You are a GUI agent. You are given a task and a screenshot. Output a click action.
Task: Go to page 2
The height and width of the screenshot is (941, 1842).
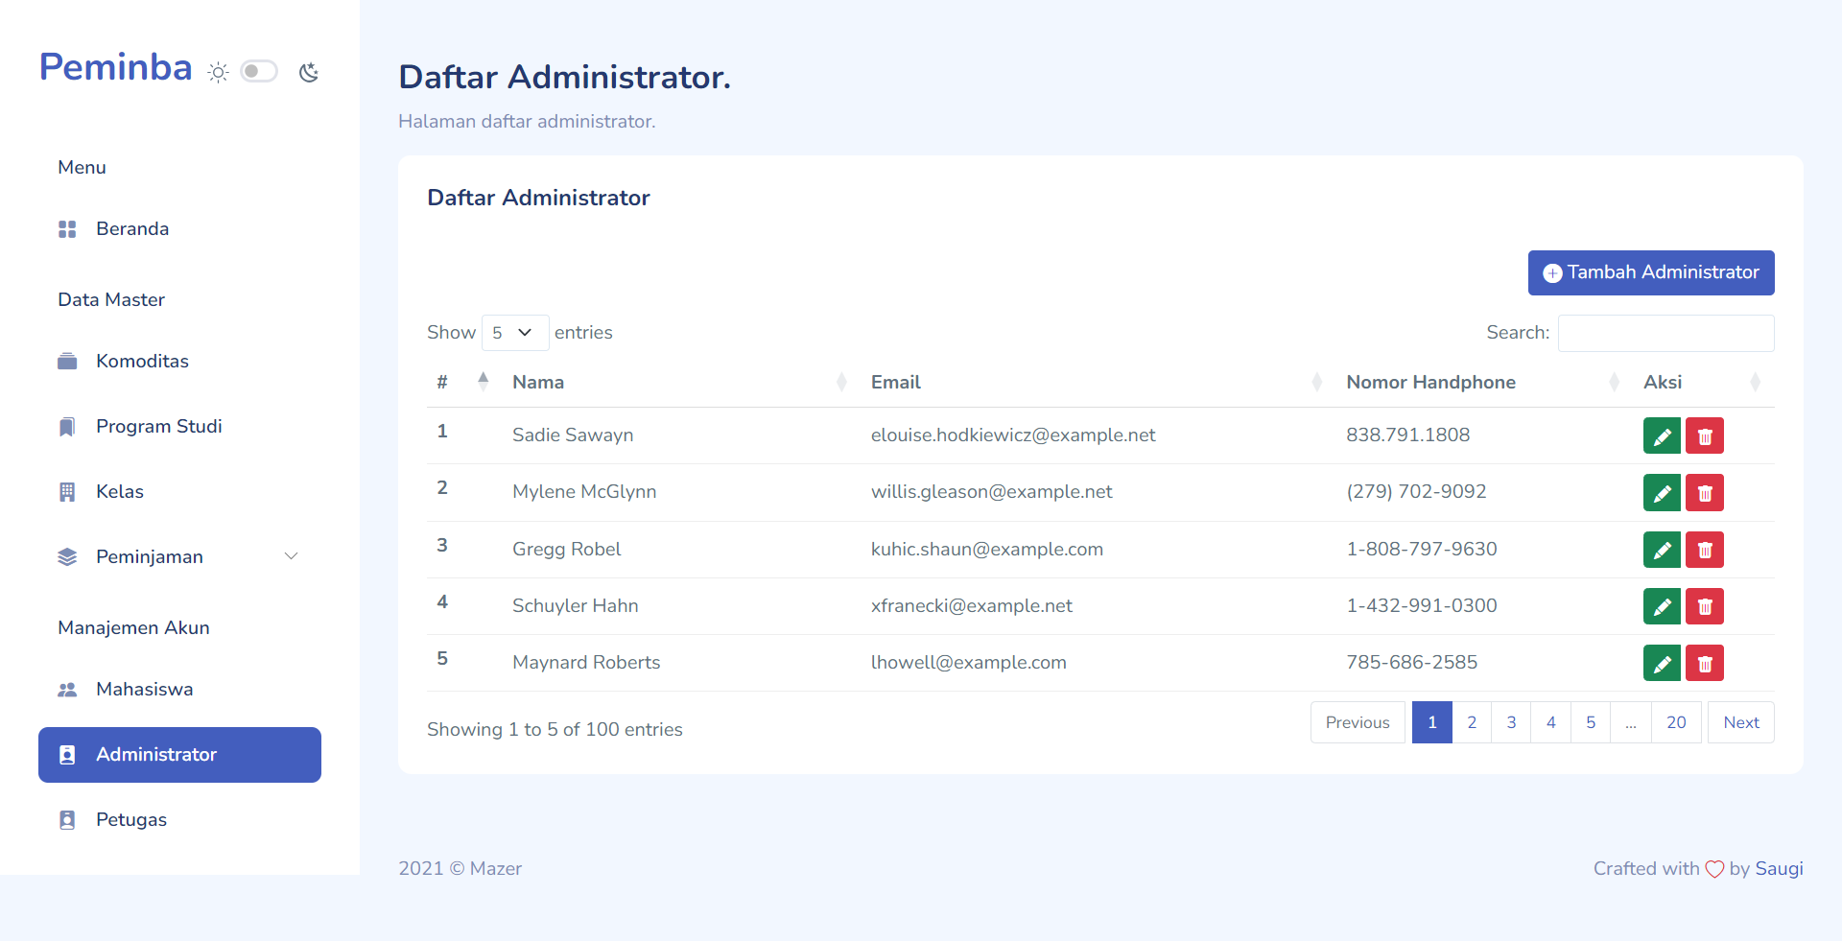(x=1472, y=722)
